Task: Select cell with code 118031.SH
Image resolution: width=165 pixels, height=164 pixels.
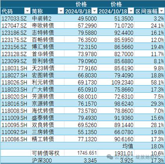Action: (16, 68)
